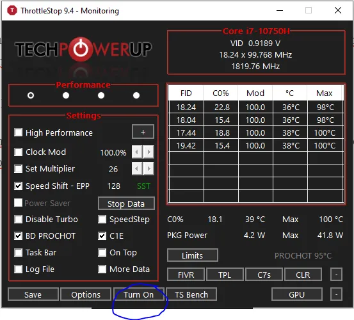Viewport: 354px width, 320px height.
Task: Lower Set Multiplier with the left arrow
Action: pos(137,168)
